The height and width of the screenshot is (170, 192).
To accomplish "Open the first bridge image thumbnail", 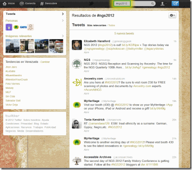I will click(12, 46).
